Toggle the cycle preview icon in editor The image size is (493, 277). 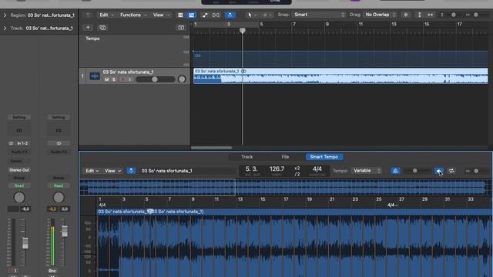click(451, 171)
